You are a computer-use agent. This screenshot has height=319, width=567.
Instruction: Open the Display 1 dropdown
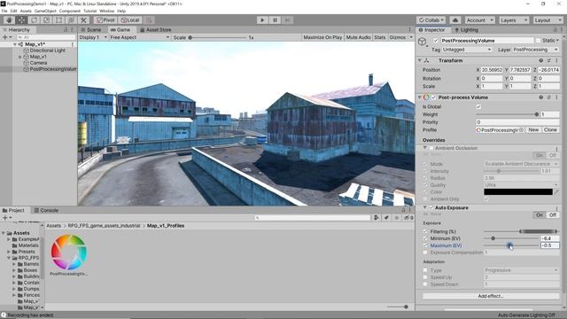click(93, 37)
